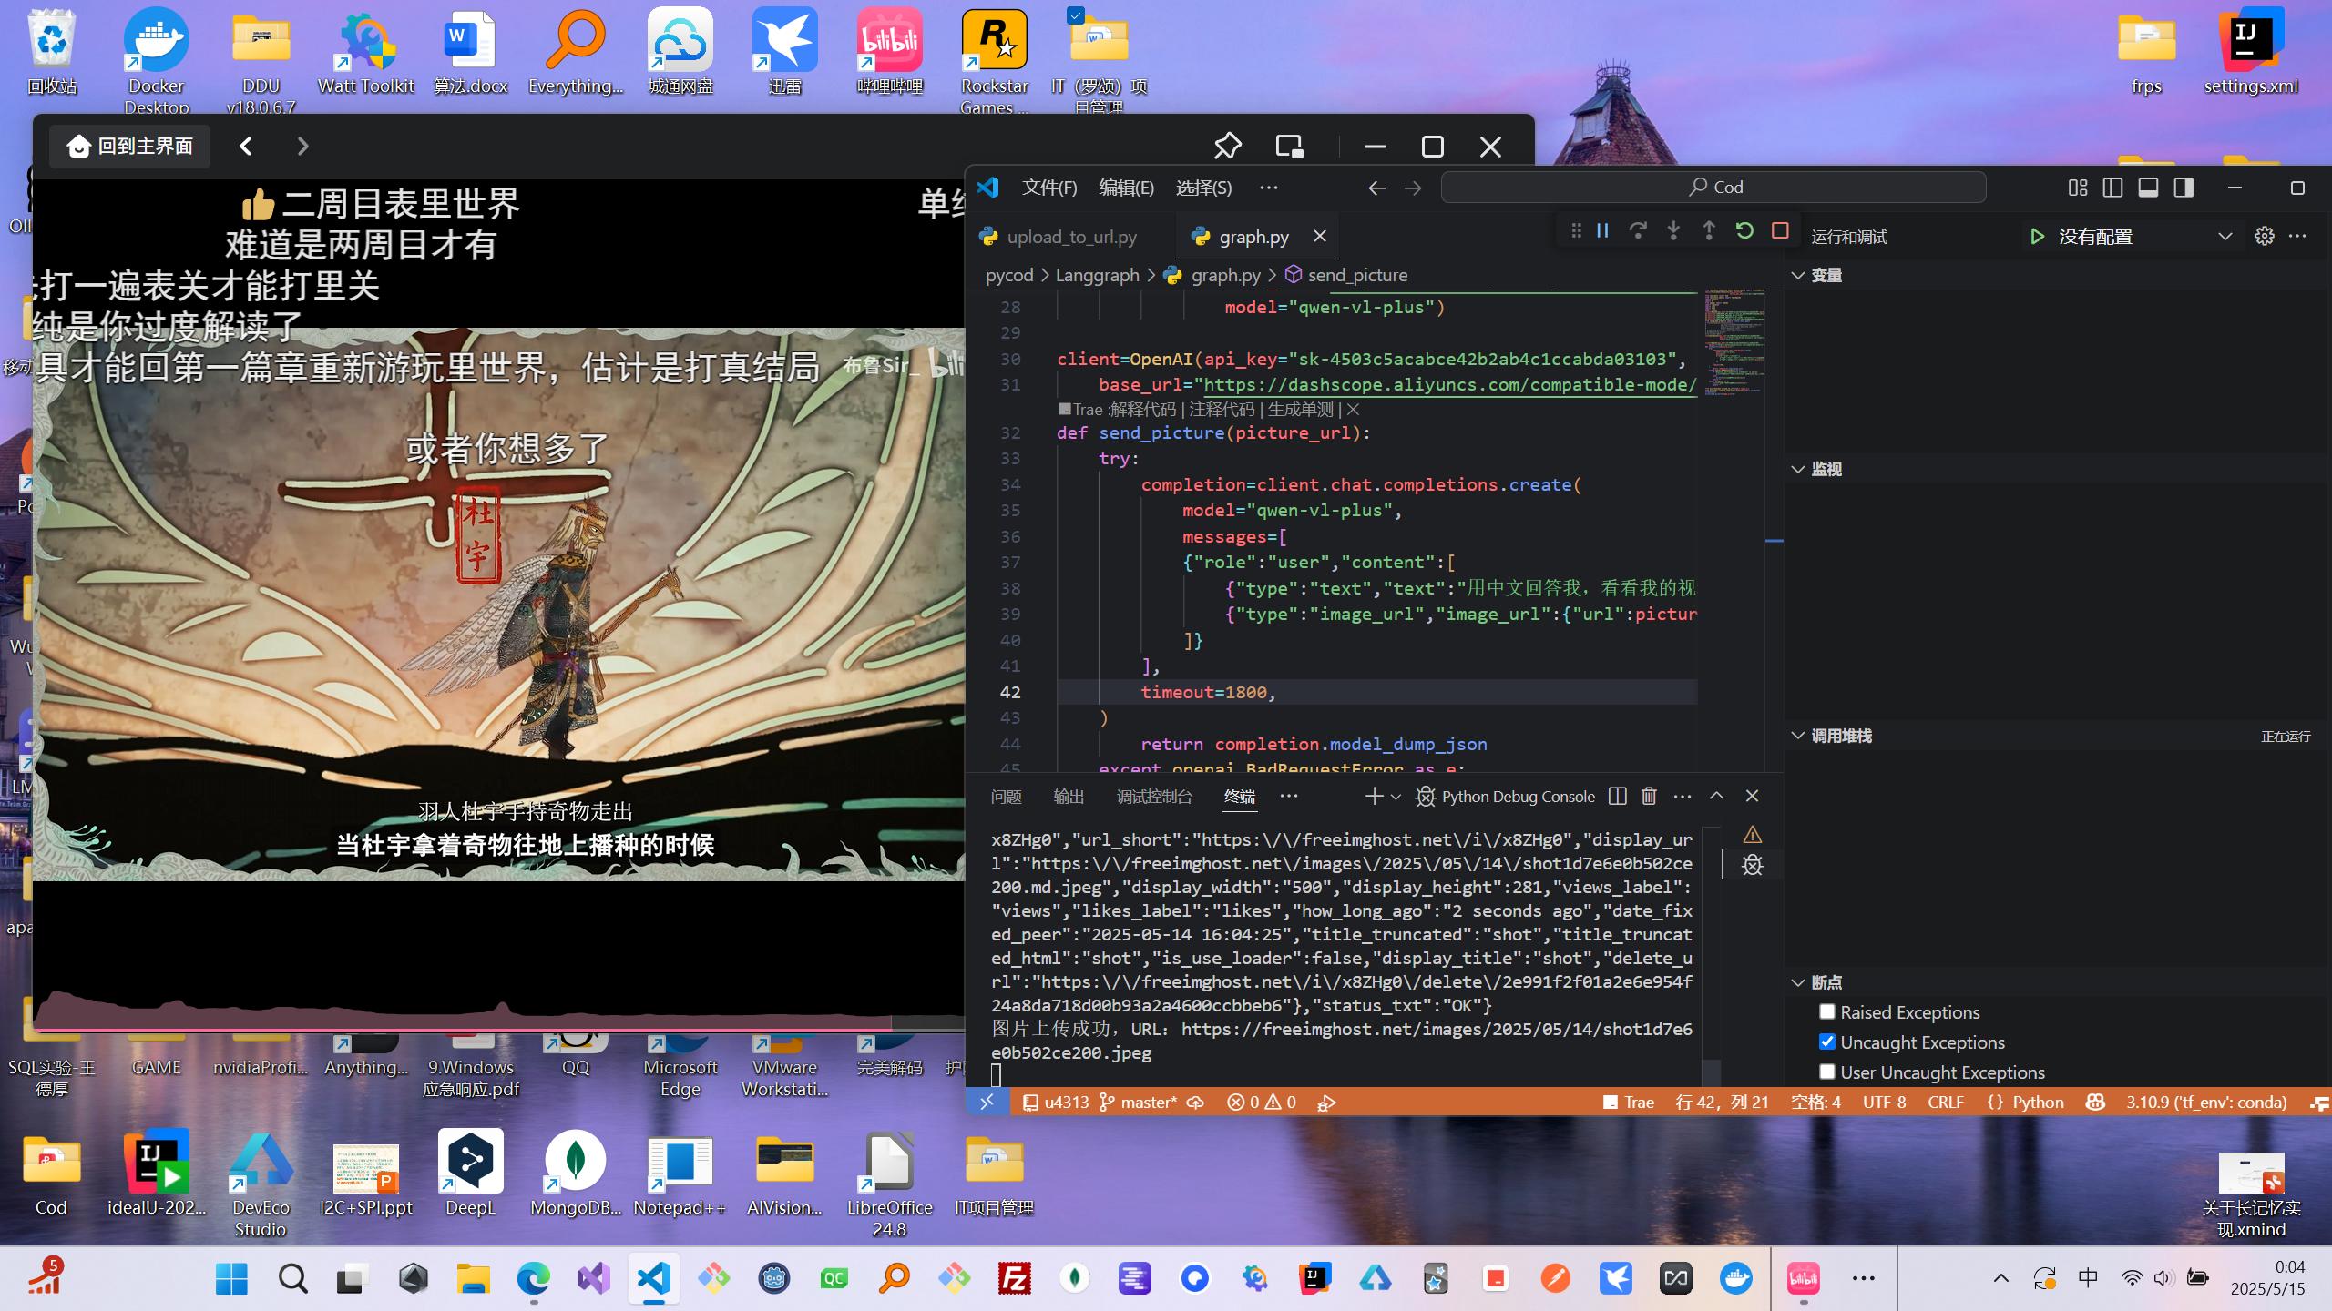
Task: Switch bilibili player to mini-window mode
Action: click(1289, 147)
